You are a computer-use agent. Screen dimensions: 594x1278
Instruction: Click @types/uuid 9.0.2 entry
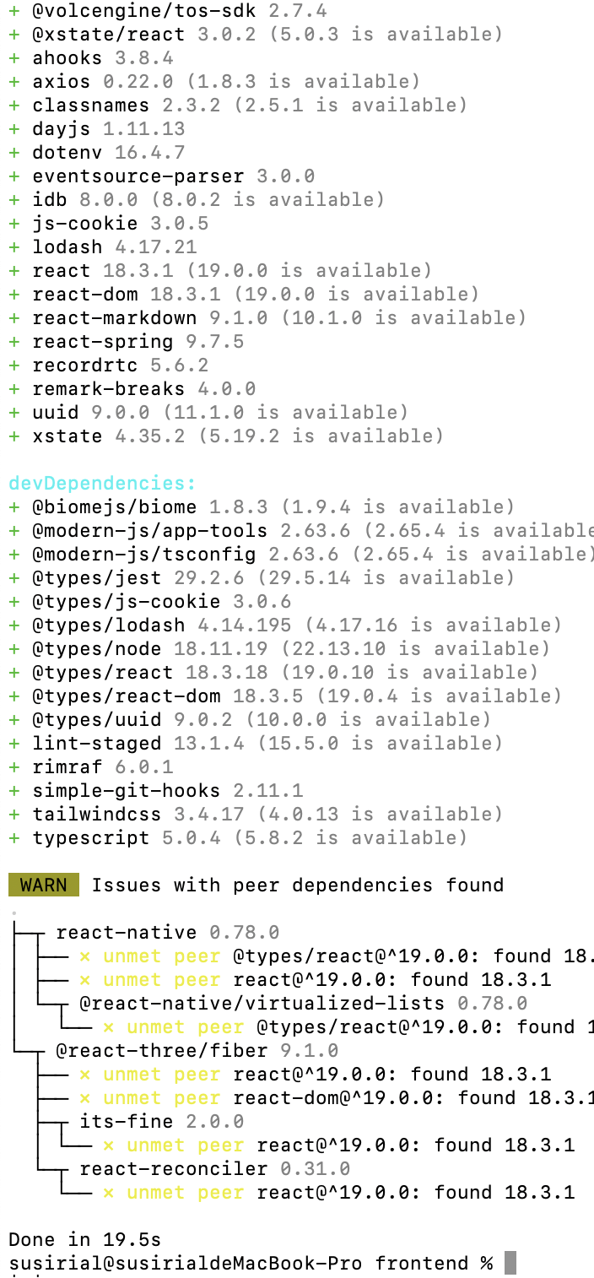click(250, 720)
